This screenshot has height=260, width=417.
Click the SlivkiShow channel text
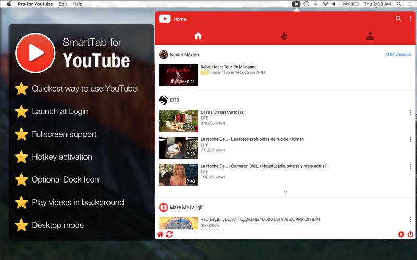point(210,225)
